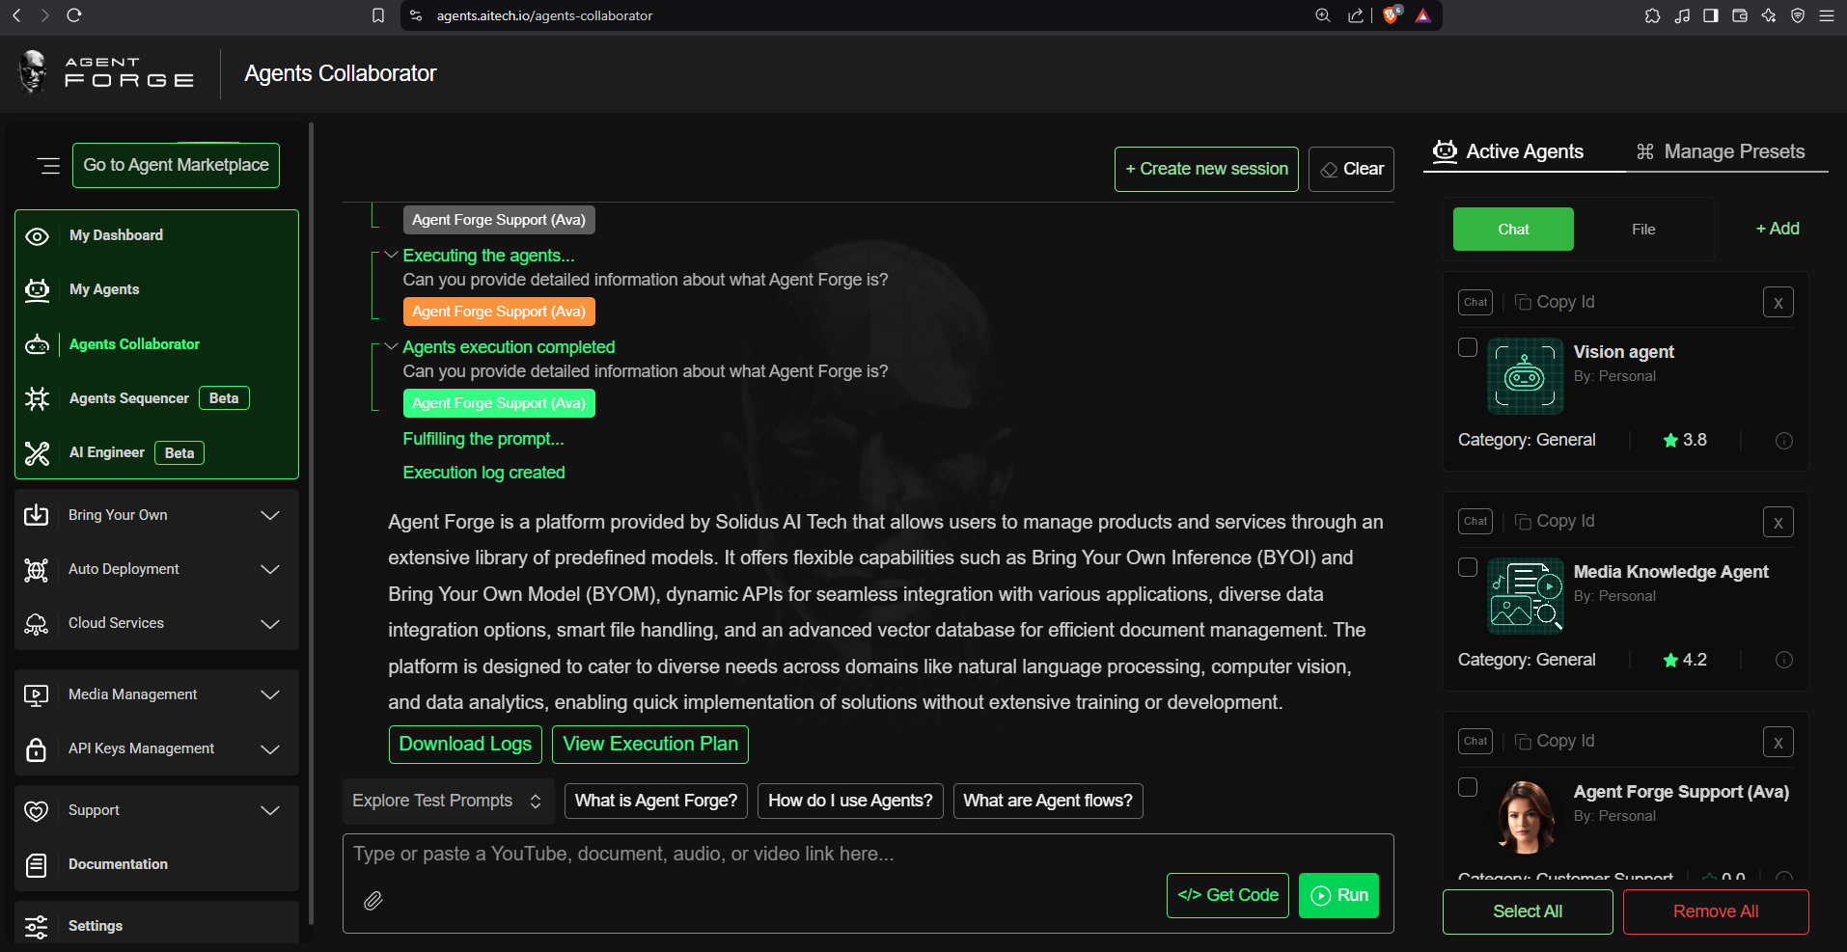
Task: Click the AI Engineer tools icon
Action: (37, 453)
